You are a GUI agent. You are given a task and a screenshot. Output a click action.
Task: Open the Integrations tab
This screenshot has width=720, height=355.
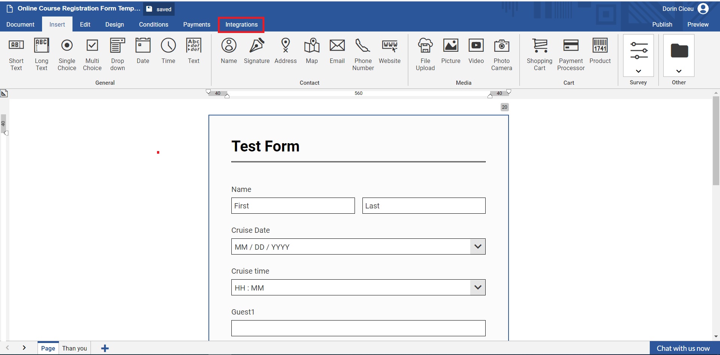241,25
